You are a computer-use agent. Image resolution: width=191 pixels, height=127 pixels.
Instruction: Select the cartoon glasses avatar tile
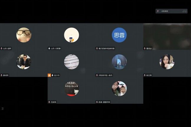(24, 35)
